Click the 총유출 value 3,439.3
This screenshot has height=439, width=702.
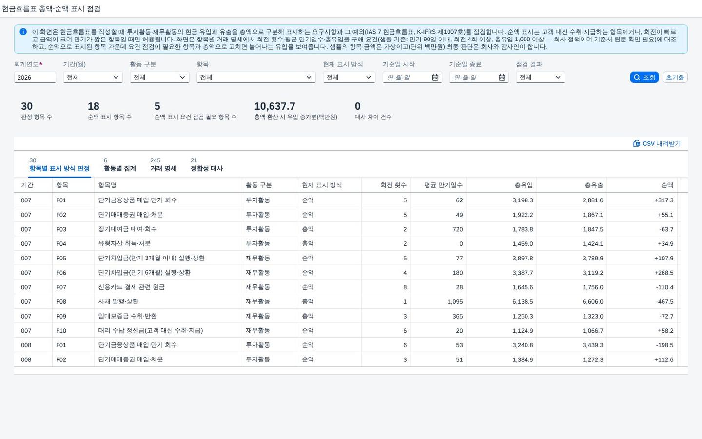(x=593, y=345)
